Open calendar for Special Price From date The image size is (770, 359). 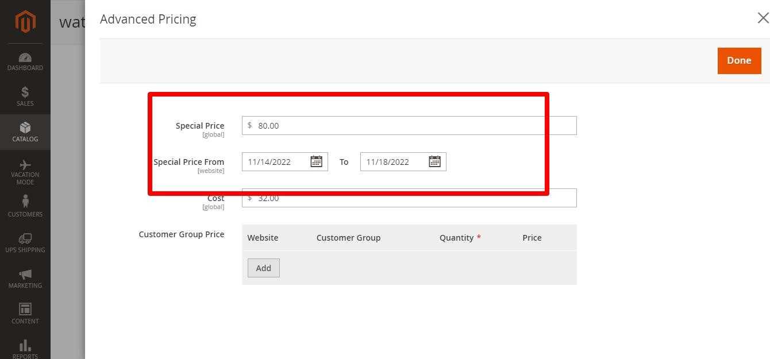click(316, 161)
